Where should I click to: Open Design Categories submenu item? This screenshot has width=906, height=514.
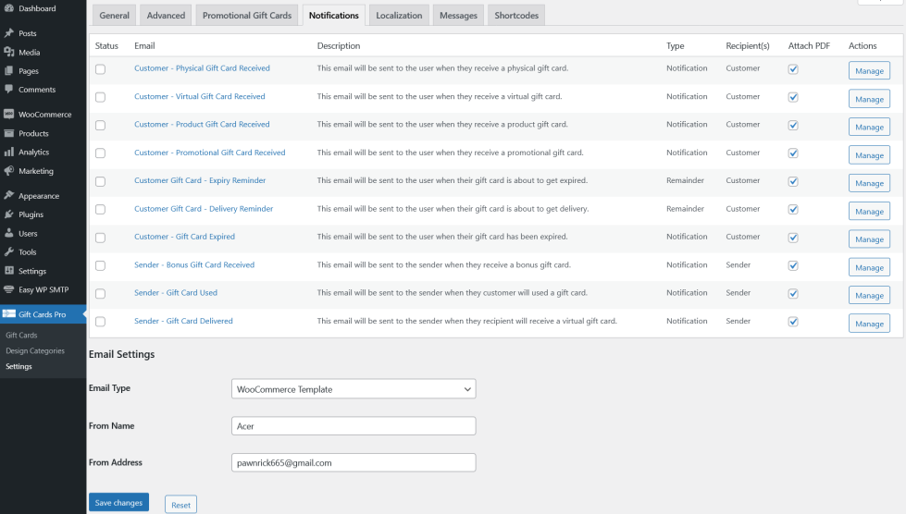pos(35,351)
